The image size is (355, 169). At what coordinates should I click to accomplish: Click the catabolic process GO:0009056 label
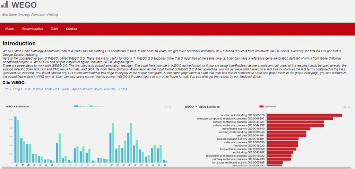pyautogui.click(x=244, y=142)
